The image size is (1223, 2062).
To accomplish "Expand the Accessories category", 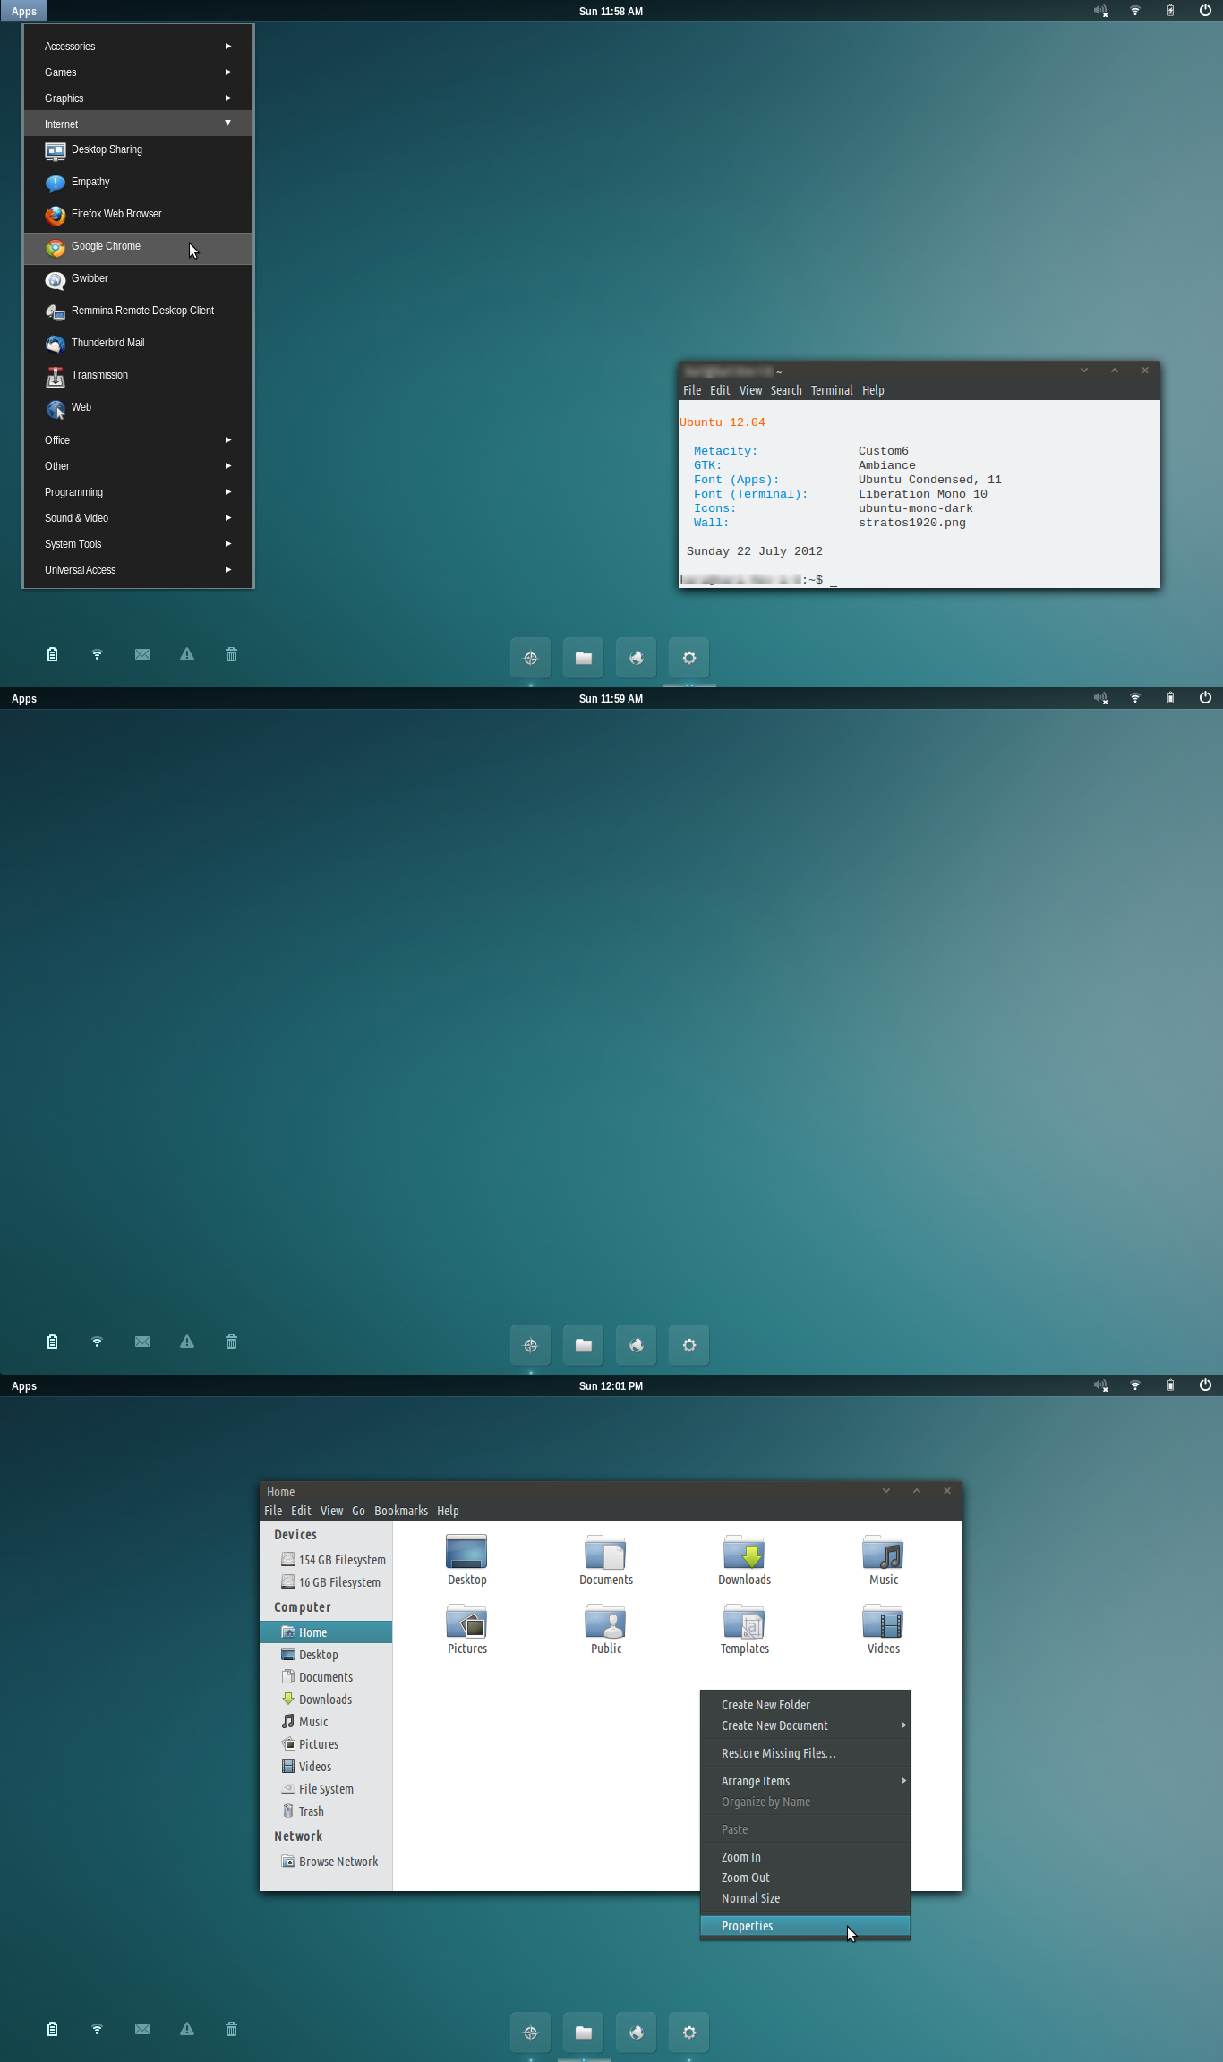I will (x=138, y=47).
